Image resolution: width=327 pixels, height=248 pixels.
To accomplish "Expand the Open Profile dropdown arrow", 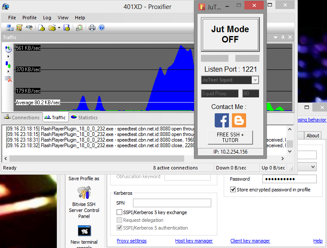I will (x=59, y=27).
